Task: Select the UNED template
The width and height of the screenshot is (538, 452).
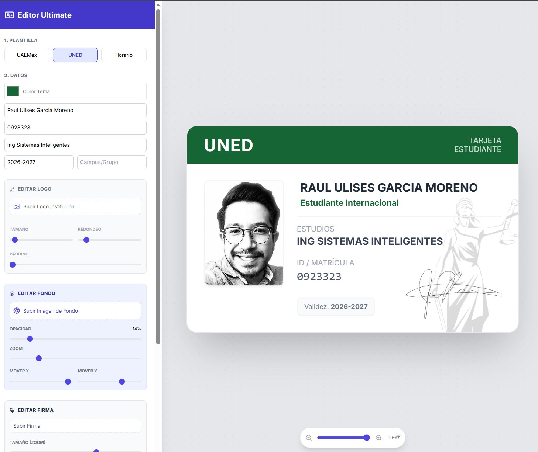Action: pos(75,55)
